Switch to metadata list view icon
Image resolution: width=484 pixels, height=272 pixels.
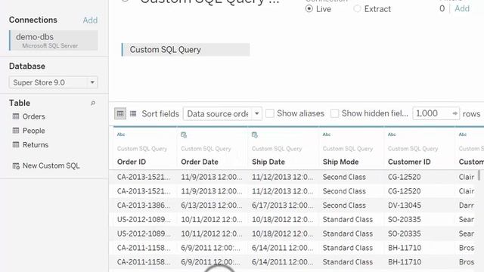coord(133,114)
